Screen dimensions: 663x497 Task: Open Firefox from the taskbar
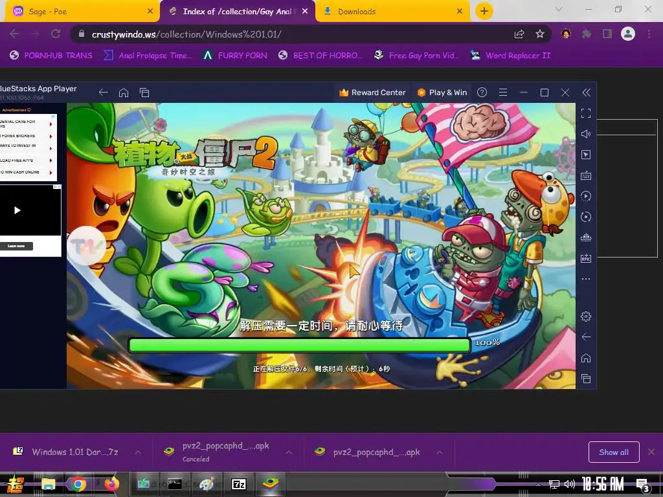coord(111,483)
